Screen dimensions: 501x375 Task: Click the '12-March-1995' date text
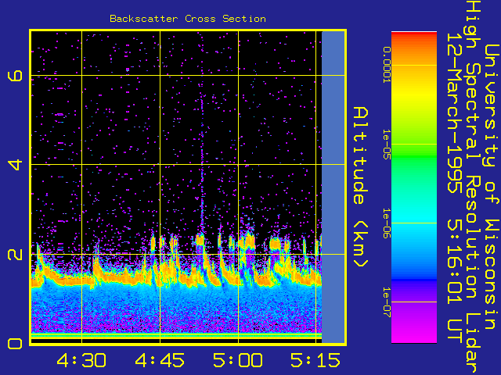(454, 113)
